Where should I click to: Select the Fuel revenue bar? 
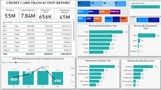click(100, 40)
